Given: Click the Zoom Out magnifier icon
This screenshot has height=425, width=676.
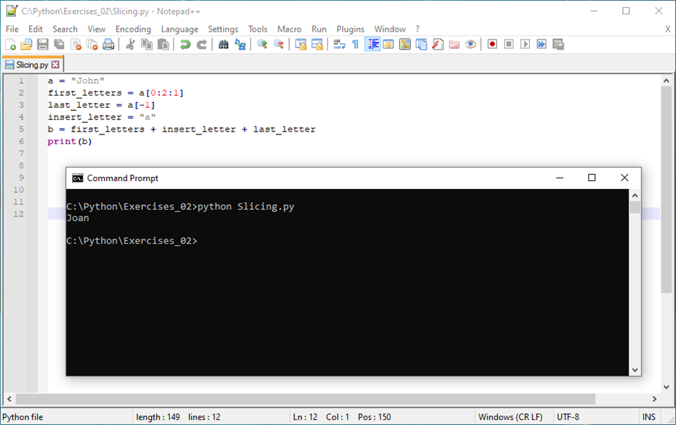Looking at the screenshot, I should click(x=278, y=45).
